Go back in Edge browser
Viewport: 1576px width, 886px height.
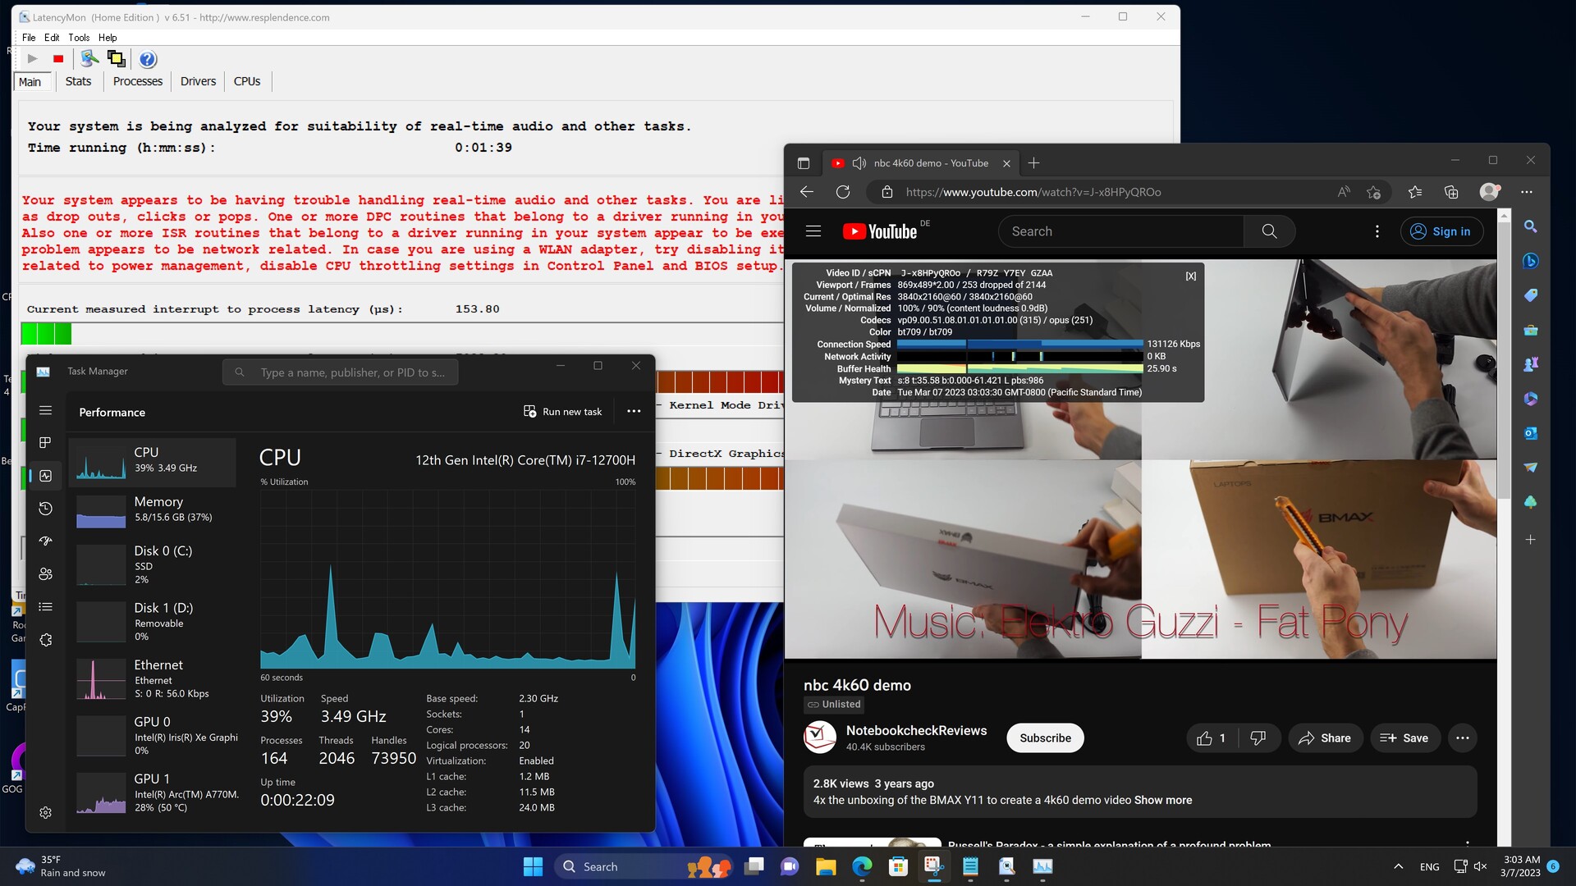pos(807,192)
